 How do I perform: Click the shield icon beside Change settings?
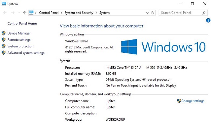pos(179,101)
